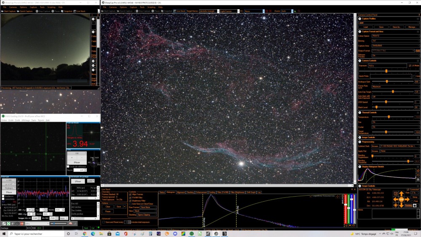421x237 pixels.
Task: Open the Colour Space dropdown
Action: [396, 36]
